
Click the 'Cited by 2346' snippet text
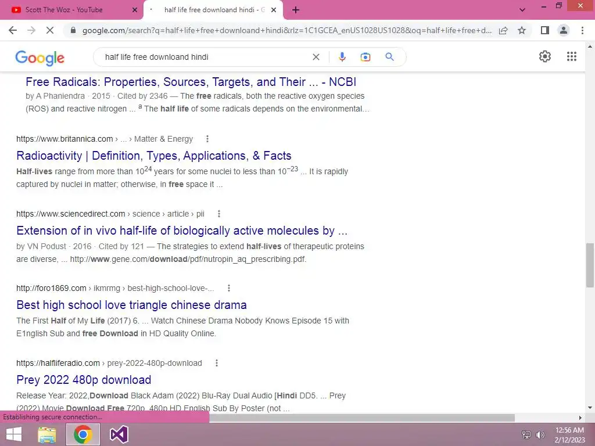[142, 96]
